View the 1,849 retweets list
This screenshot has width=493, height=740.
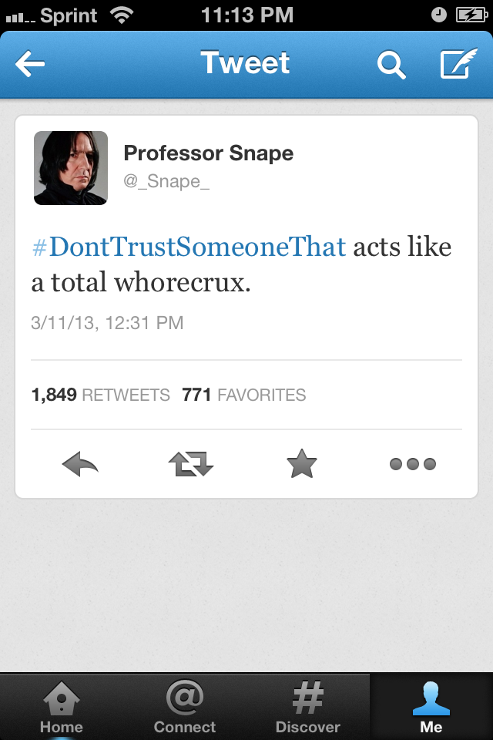pyautogui.click(x=100, y=395)
